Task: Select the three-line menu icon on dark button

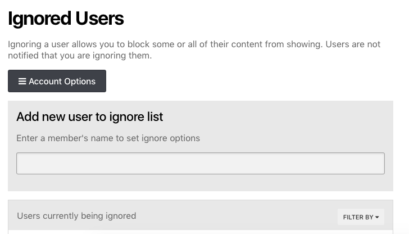Action: coord(22,82)
